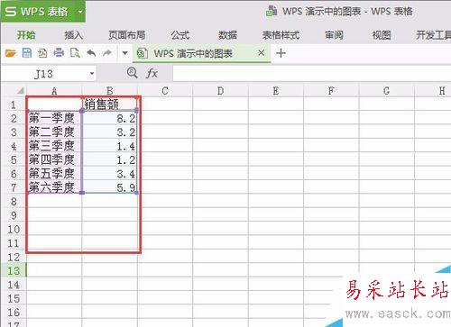451x327 pixels.
Task: Select the cell with value 3.2
Action: pyautogui.click(x=110, y=132)
